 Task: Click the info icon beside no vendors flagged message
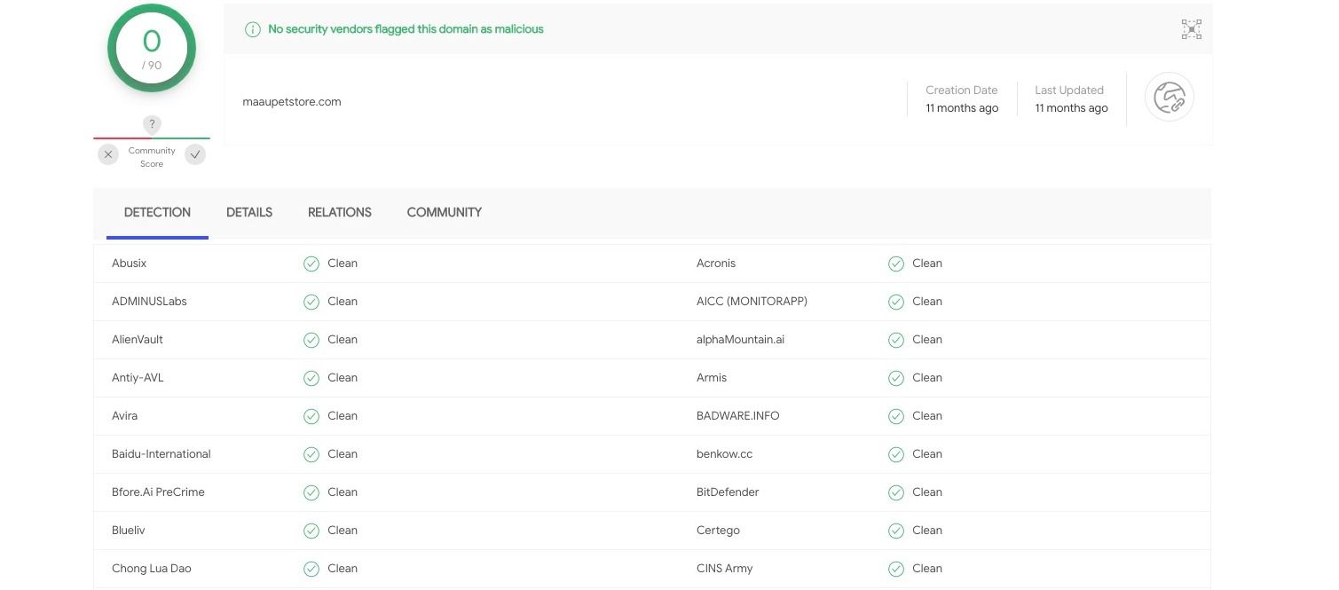click(253, 29)
